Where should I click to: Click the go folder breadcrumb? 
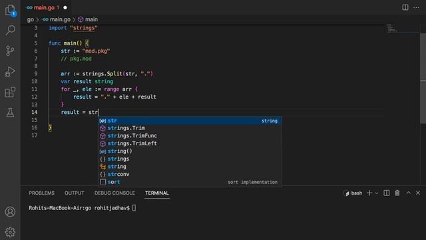[31, 19]
